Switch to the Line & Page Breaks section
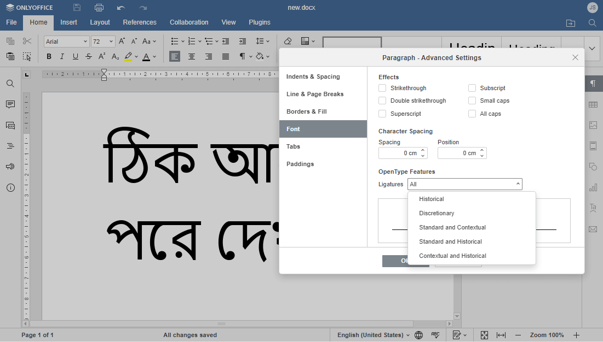This screenshot has width=603, height=342. tap(315, 94)
